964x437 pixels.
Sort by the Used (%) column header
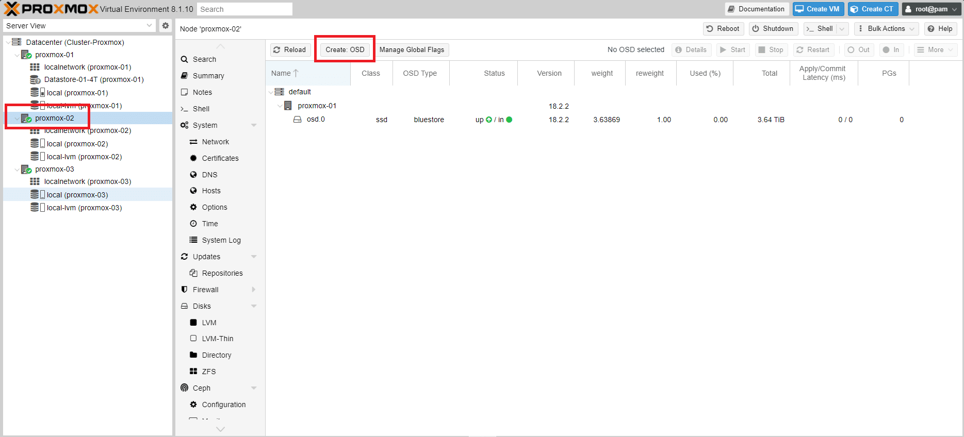(705, 73)
